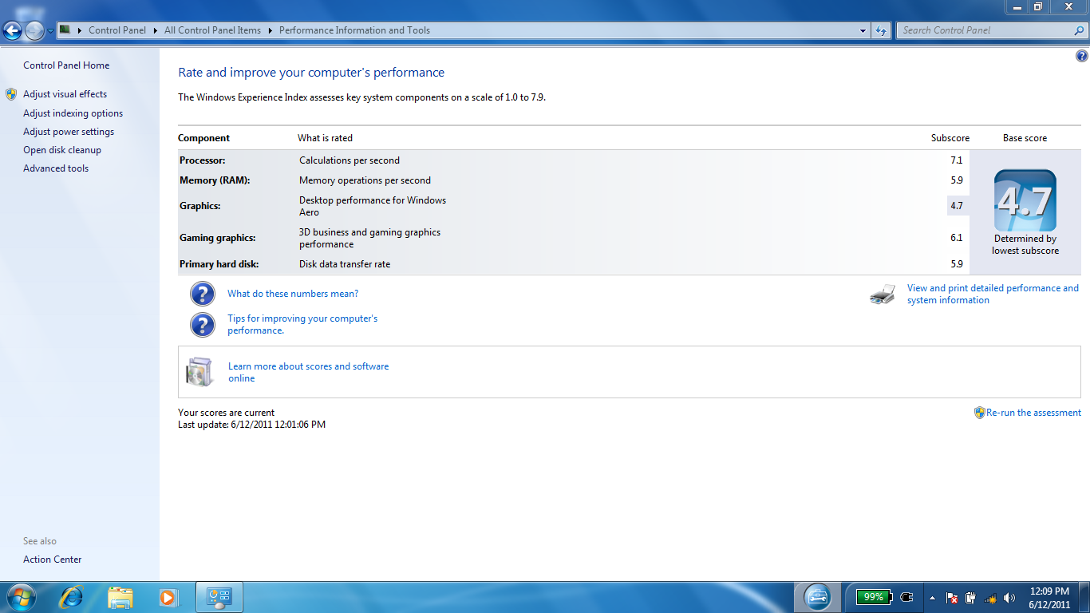Click the Forward navigation arrow
1090x613 pixels.
pyautogui.click(x=34, y=31)
